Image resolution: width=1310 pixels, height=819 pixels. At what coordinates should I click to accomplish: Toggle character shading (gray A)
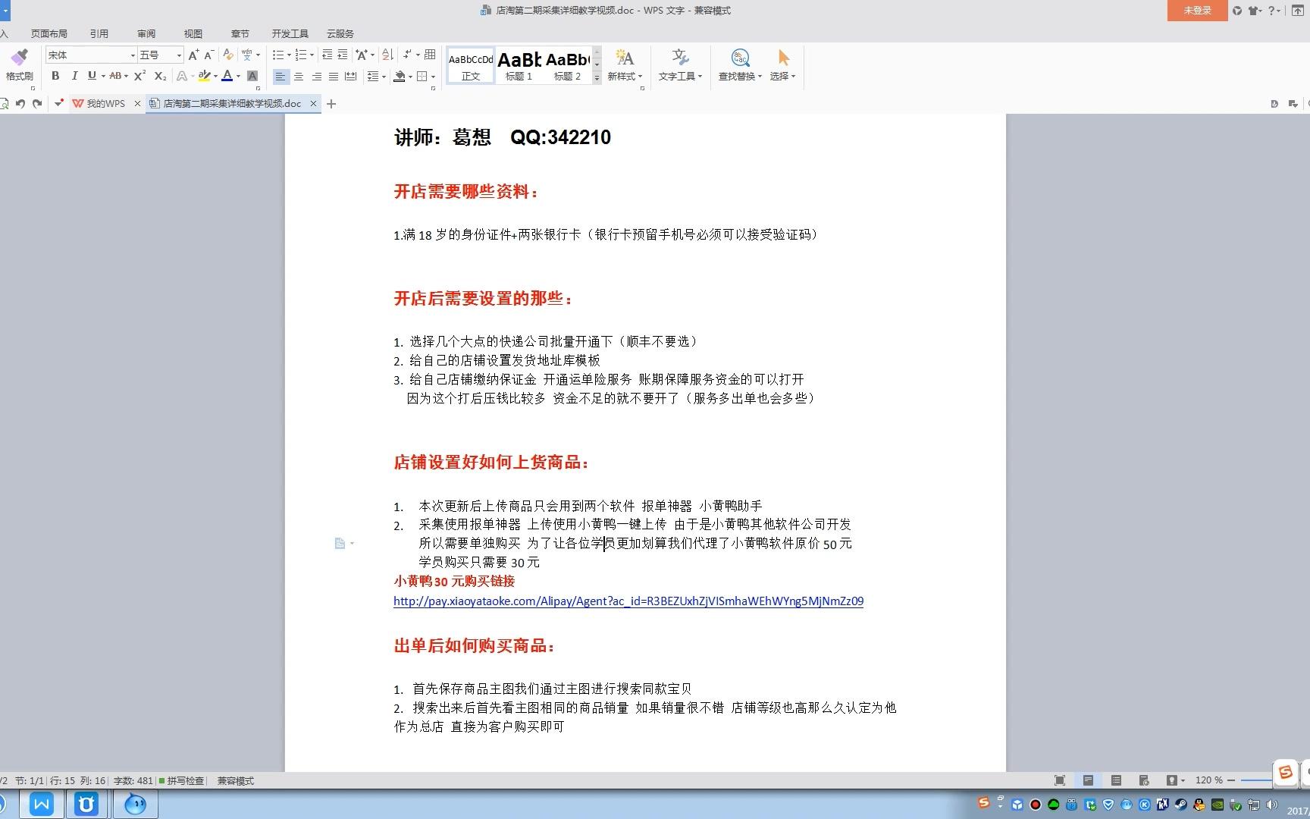click(x=252, y=76)
